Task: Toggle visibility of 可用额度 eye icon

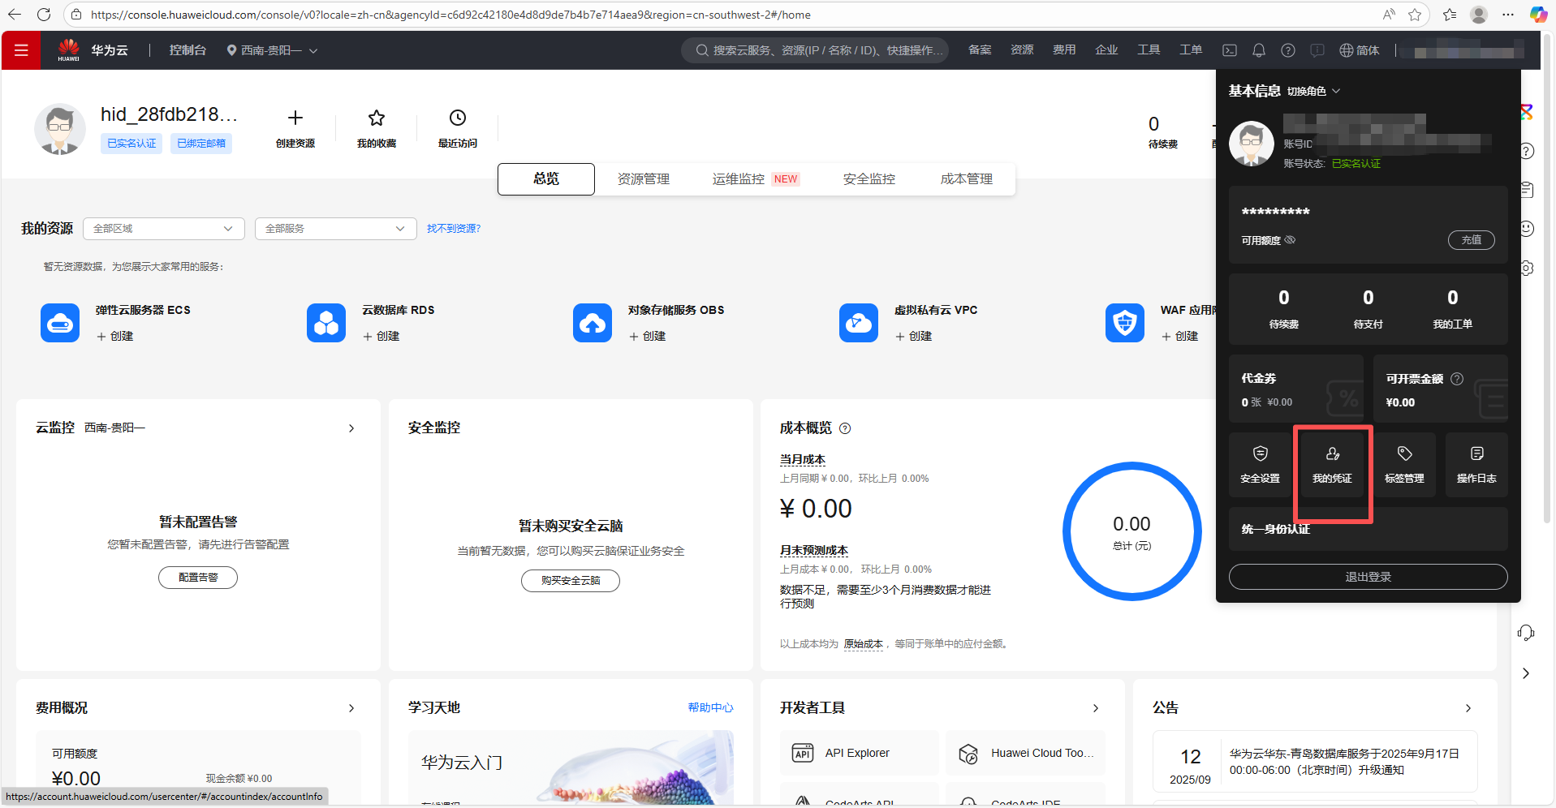Action: 1291,240
